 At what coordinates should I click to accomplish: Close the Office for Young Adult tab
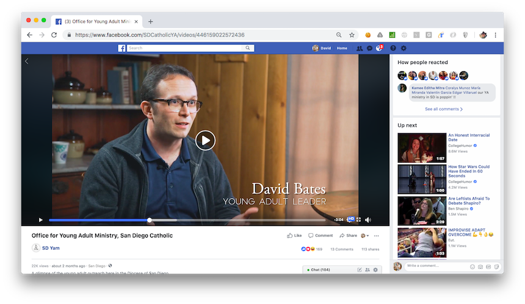click(x=136, y=21)
